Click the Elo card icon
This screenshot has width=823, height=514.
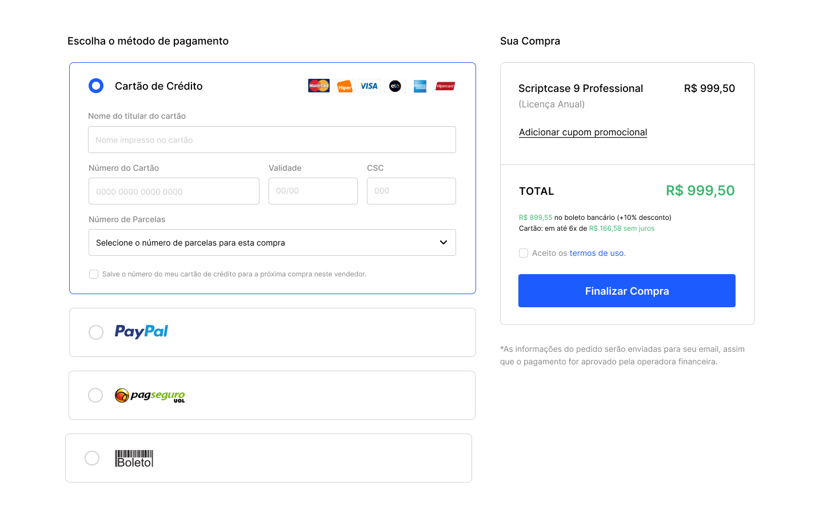(395, 86)
